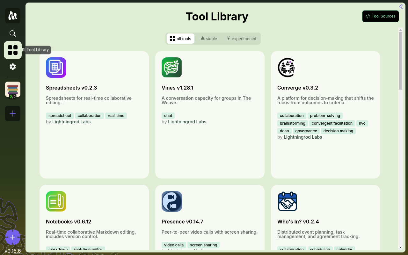Click Lightningrod Labs under Spreadsheets
The height and width of the screenshot is (255, 408).
tap(71, 122)
